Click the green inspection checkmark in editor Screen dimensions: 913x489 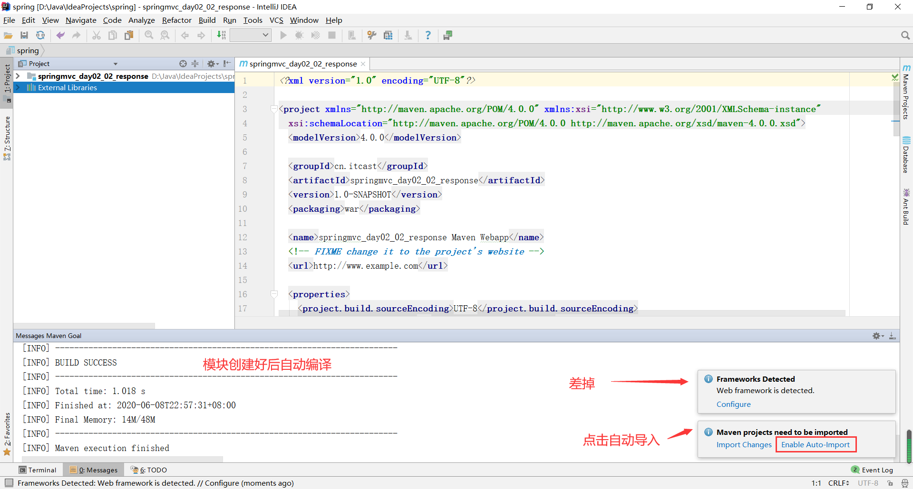click(x=895, y=77)
